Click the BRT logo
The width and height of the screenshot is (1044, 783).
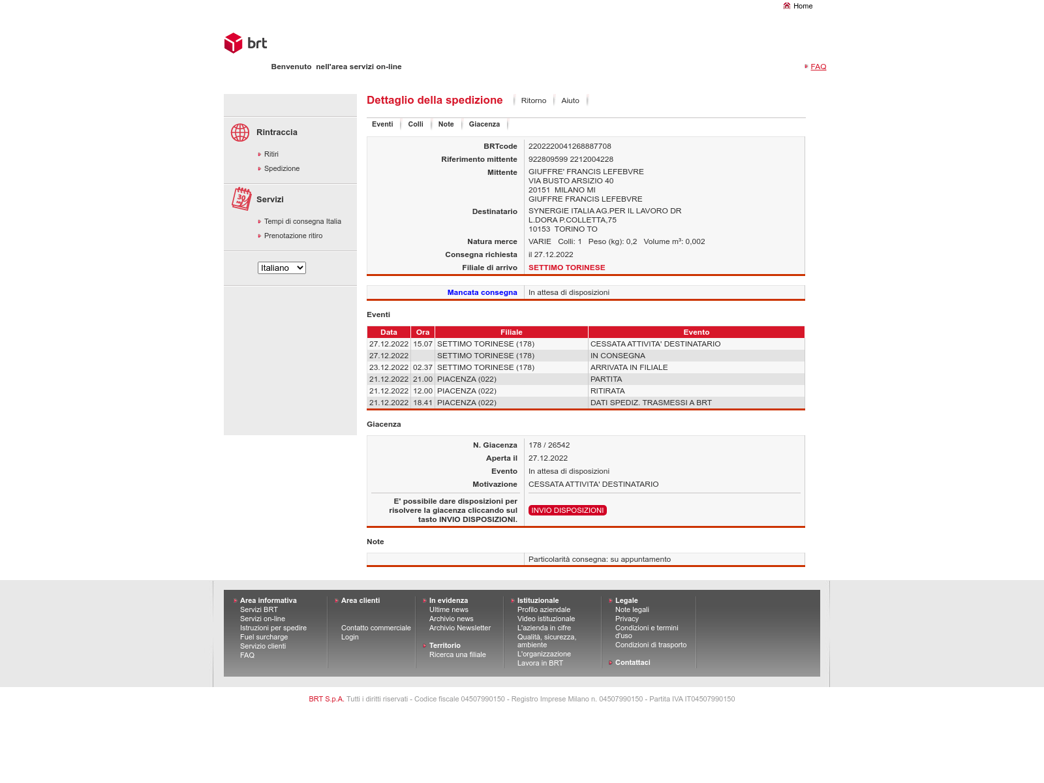[245, 43]
